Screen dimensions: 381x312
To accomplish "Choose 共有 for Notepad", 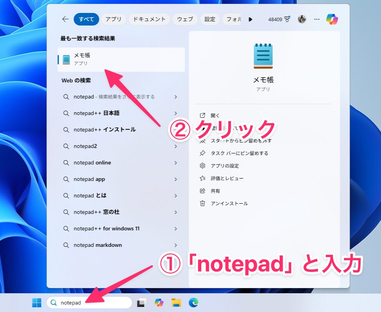I will (x=215, y=191).
